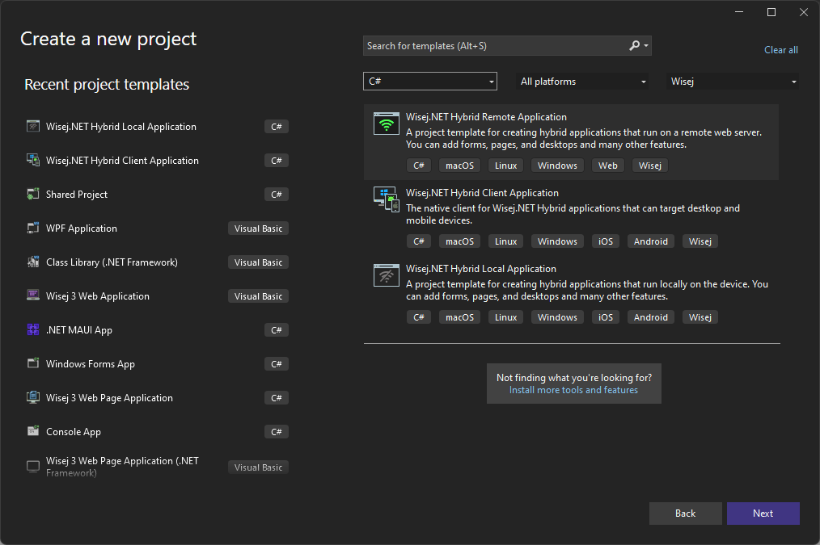Click Install more tools and features

coord(573,390)
